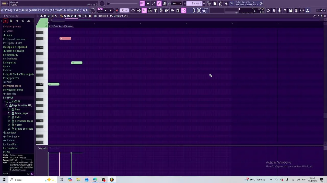Open the Copia de seguridad folder
This screenshot has height=183, width=327.
[17, 47]
